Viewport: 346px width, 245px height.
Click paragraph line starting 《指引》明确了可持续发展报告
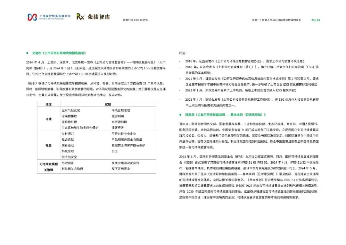point(96,83)
